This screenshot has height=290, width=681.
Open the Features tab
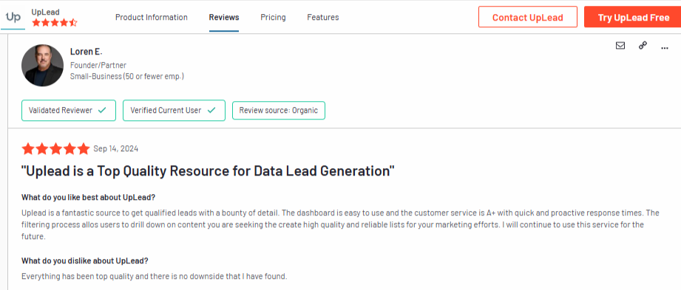pyautogui.click(x=322, y=17)
